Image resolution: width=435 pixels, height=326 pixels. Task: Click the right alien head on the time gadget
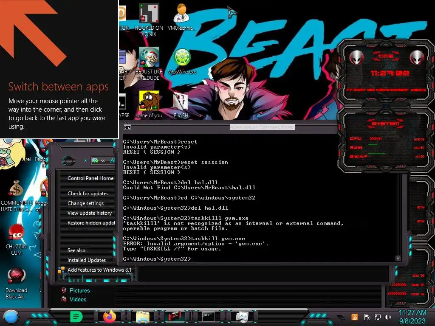[417, 57]
